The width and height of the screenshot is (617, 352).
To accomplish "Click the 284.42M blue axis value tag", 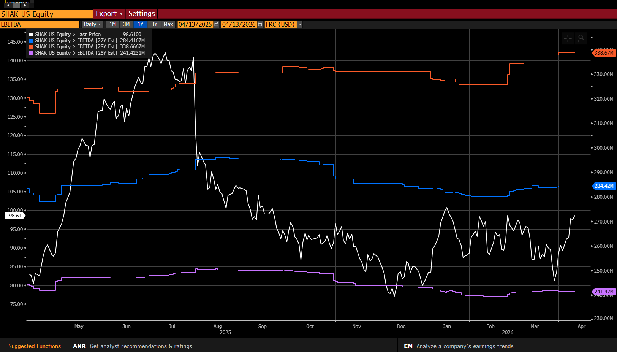I will (x=604, y=186).
